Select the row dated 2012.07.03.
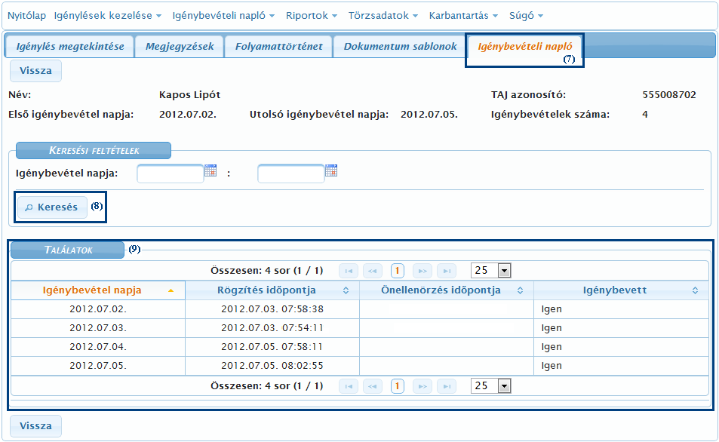 360,328
